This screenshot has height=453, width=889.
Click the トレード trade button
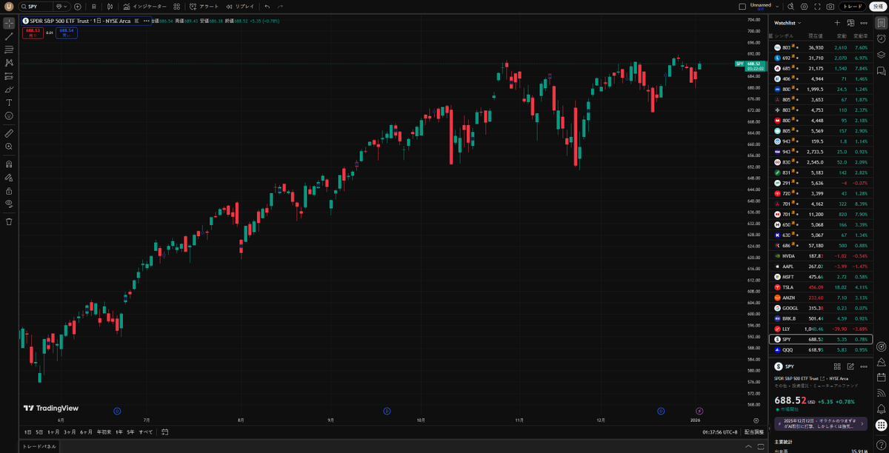coord(853,7)
